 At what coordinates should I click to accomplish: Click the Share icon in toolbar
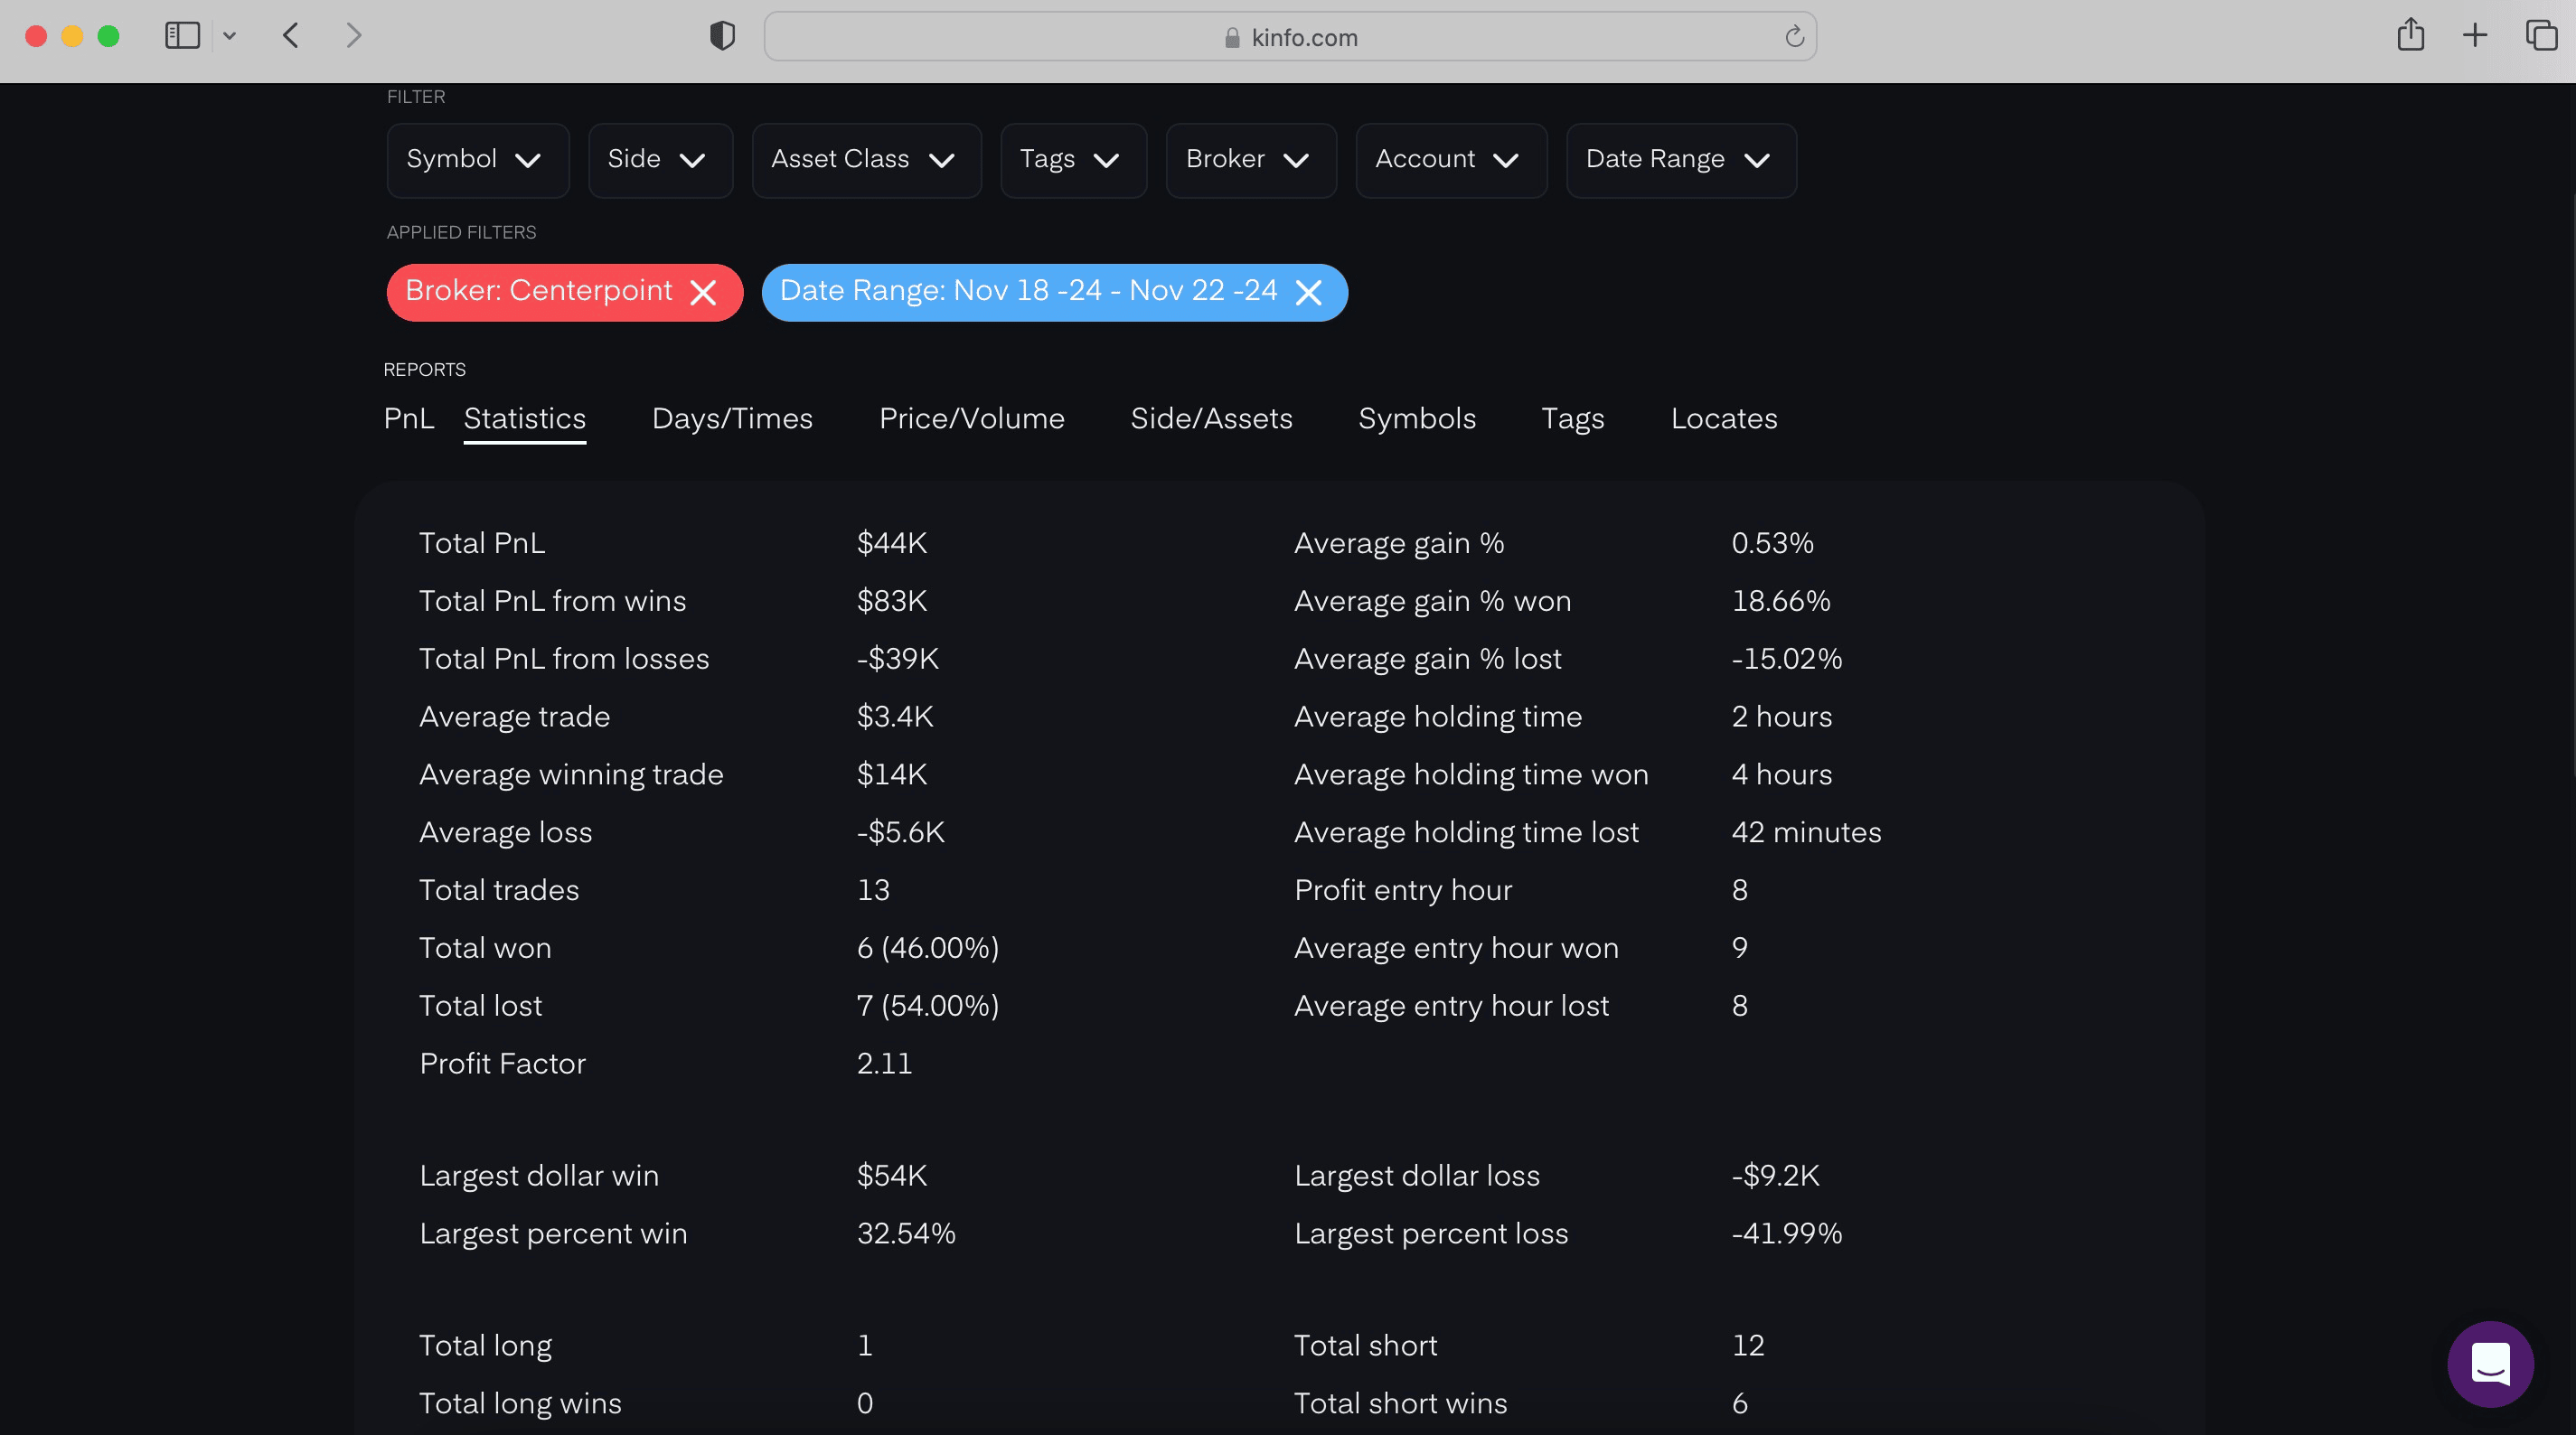pos(2410,36)
